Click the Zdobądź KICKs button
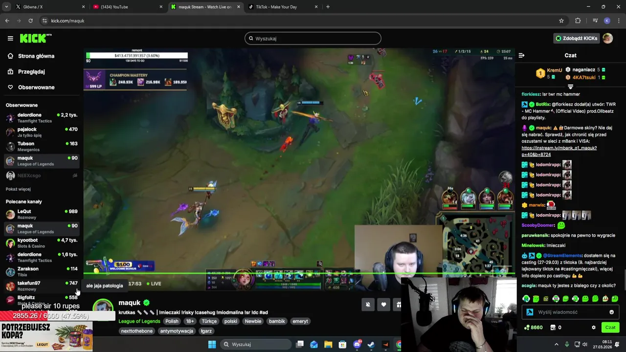The image size is (626, 352). point(576,38)
